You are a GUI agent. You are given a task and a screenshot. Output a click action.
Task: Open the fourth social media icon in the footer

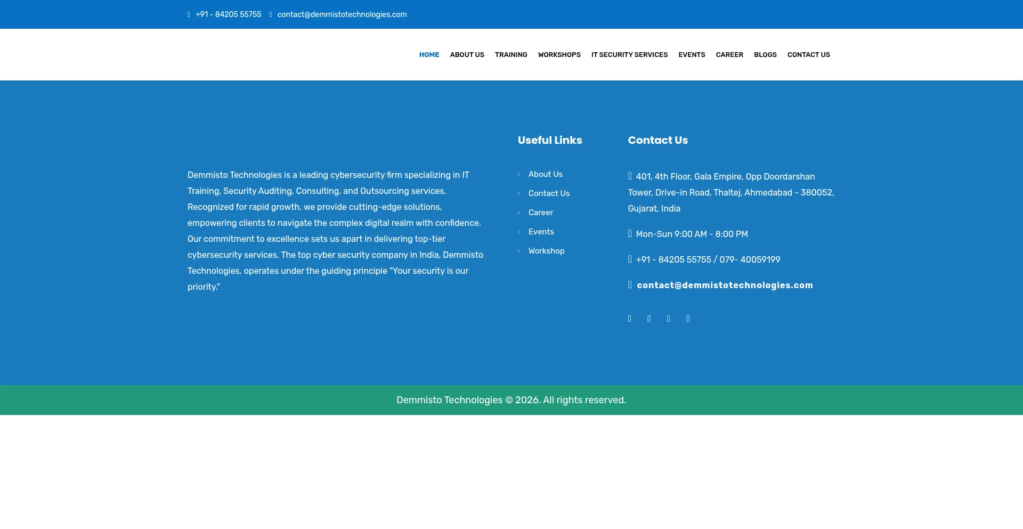coord(688,319)
